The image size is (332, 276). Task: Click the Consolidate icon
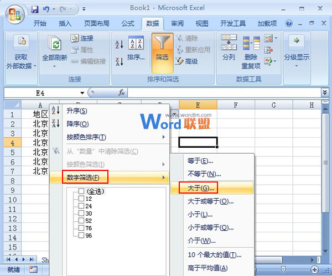pyautogui.click(x=268, y=50)
